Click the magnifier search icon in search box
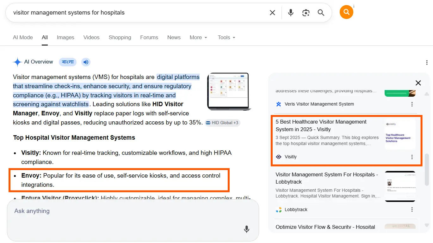The image size is (433, 243). pyautogui.click(x=321, y=13)
